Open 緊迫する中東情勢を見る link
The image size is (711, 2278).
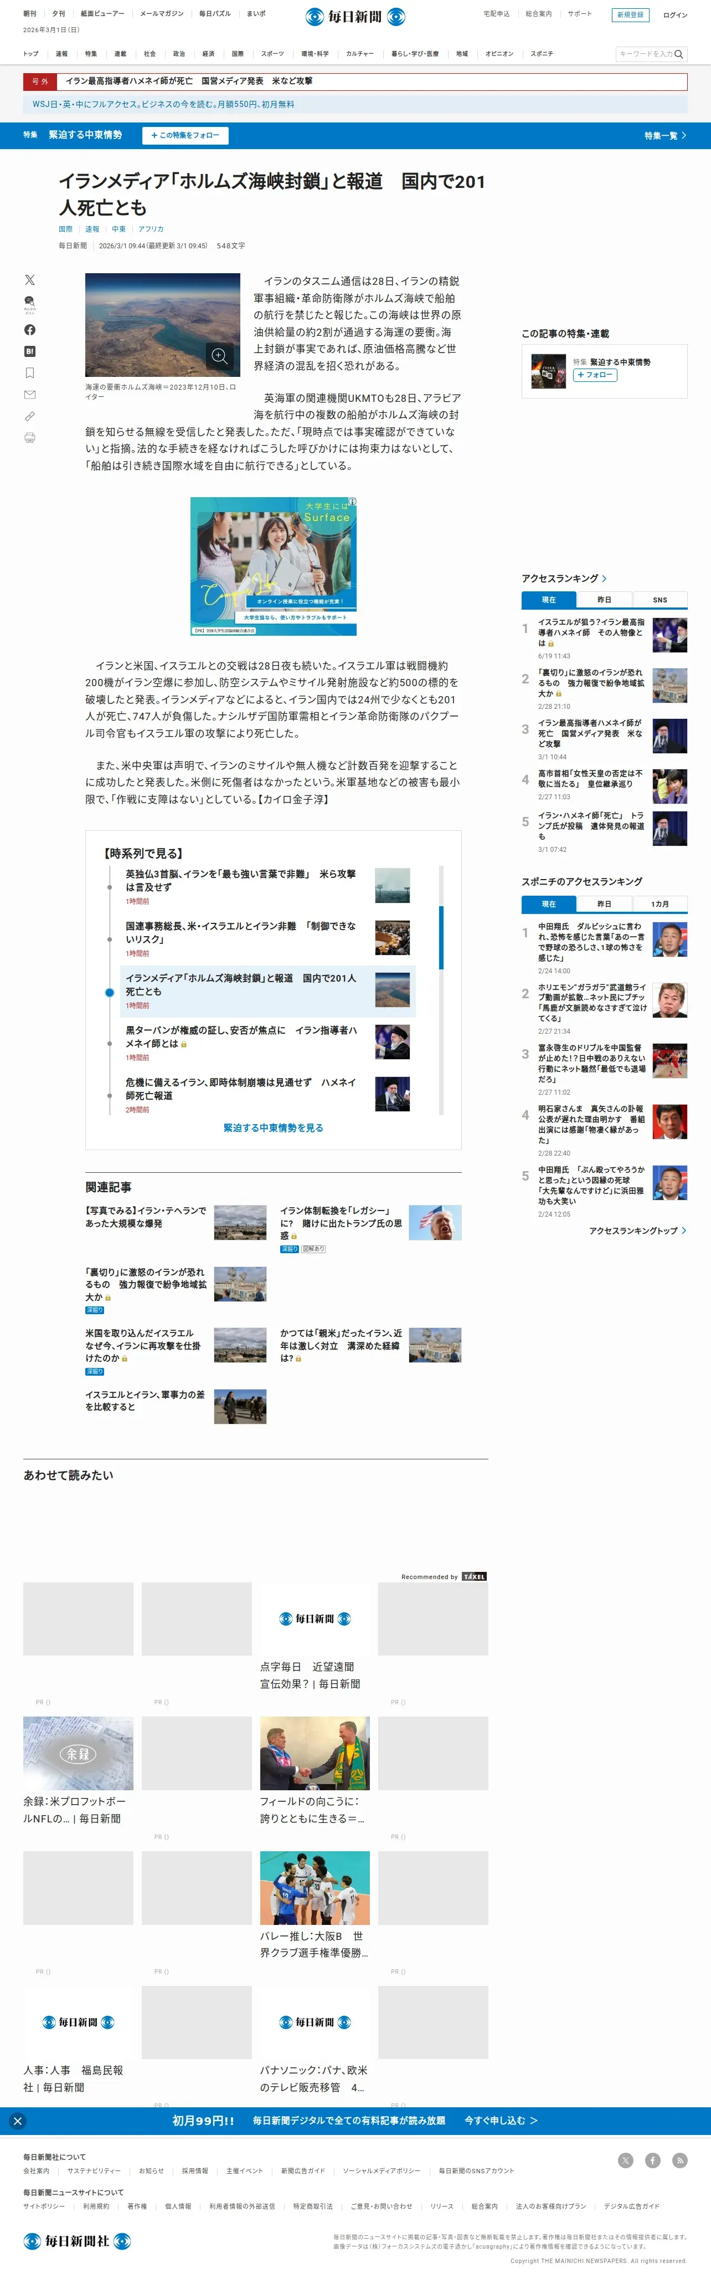[273, 1128]
